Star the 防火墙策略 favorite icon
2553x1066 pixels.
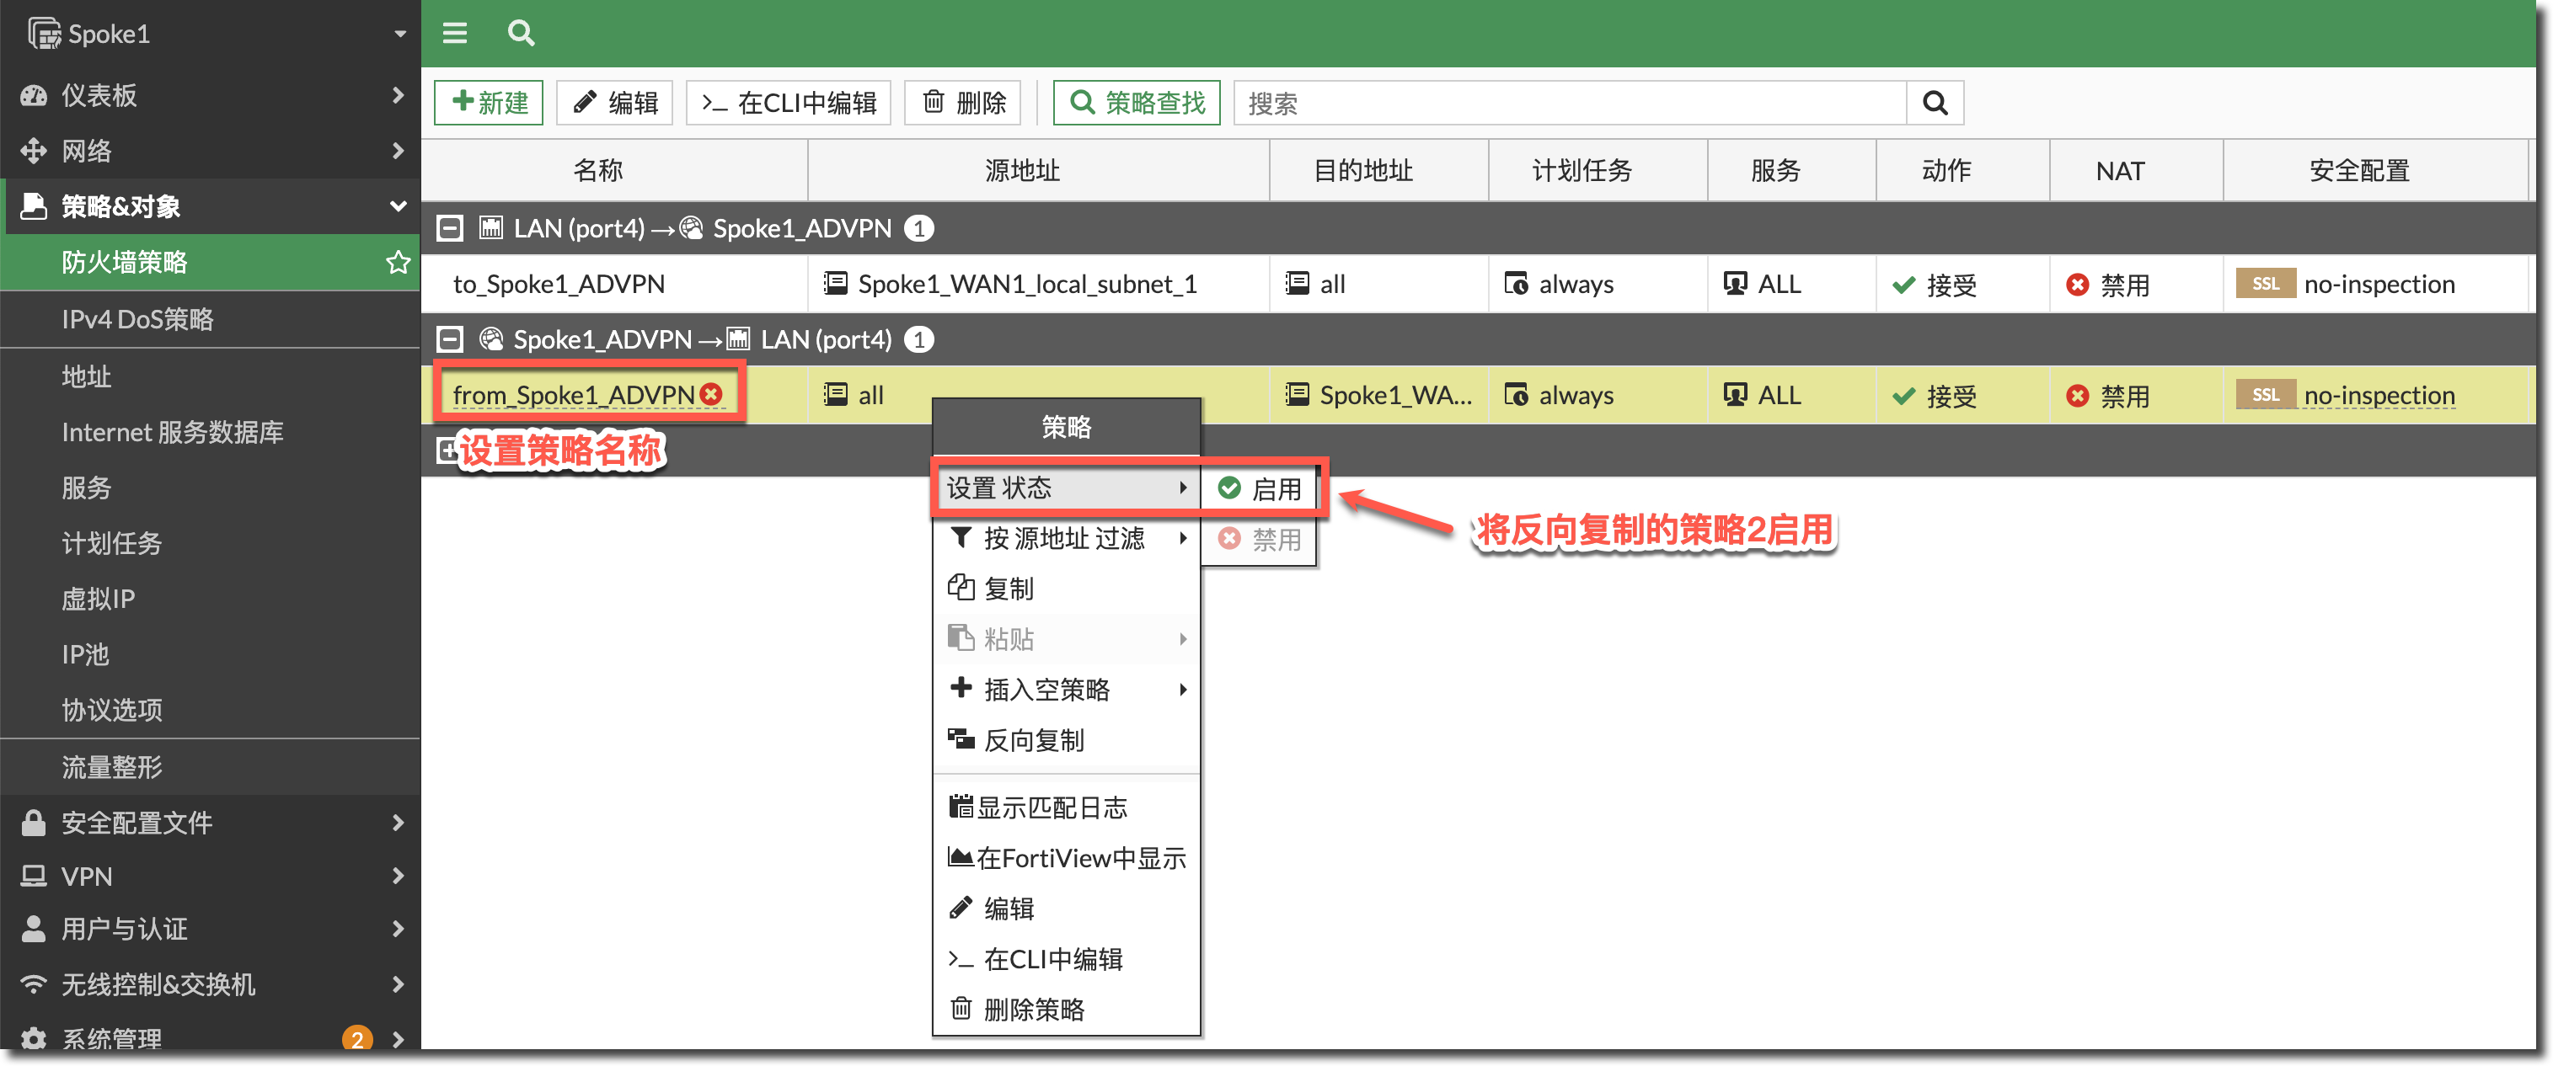click(x=398, y=263)
